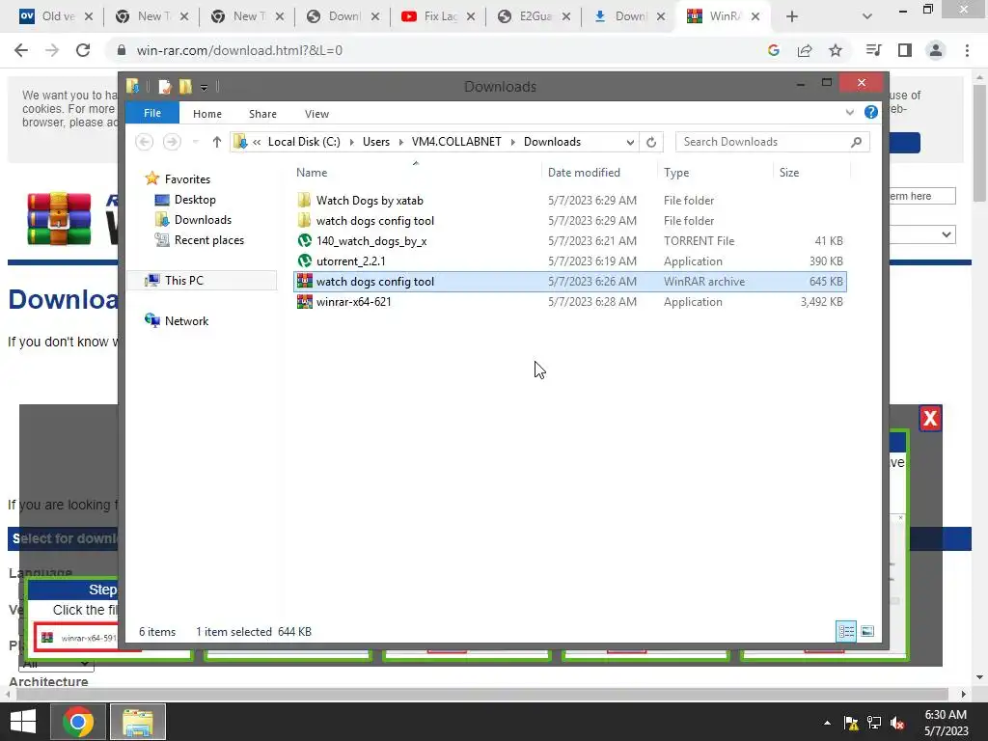The height and width of the screenshot is (741, 988).
Task: Reload the win-rar.com page in Chrome
Action: [x=83, y=50]
